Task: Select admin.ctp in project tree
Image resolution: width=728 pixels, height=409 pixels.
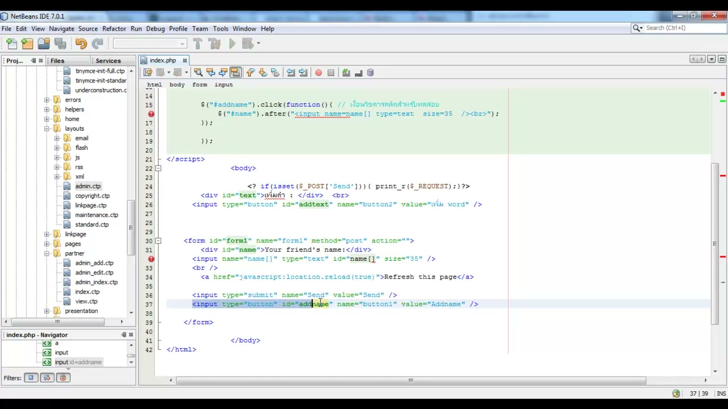Action: (x=88, y=186)
